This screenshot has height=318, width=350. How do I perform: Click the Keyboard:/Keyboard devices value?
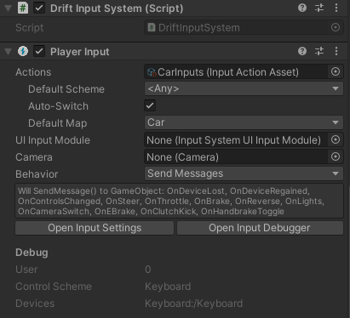click(x=194, y=304)
